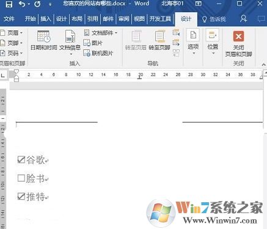Click the tab stop selector at ruler corner

tap(3, 76)
